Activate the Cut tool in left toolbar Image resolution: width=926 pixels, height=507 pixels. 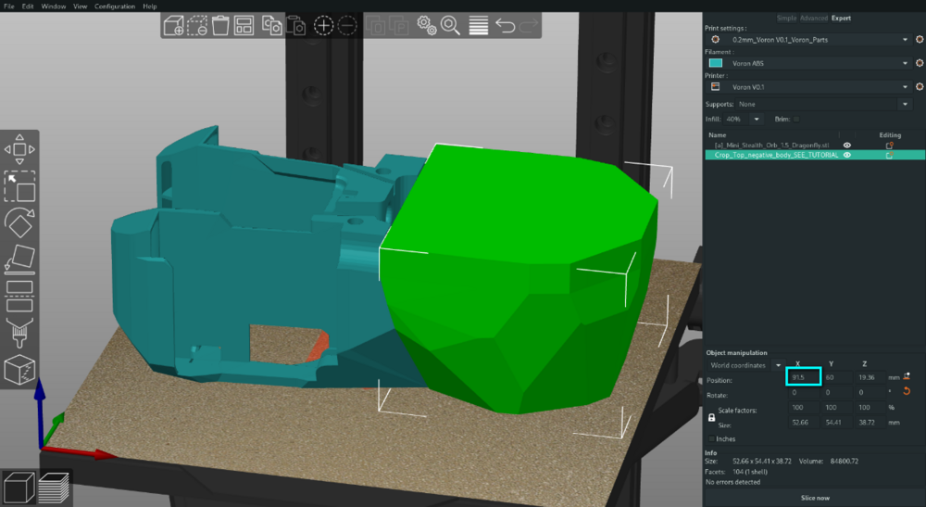[x=19, y=296]
